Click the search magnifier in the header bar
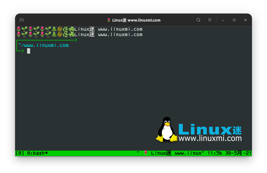Image resolution: width=267 pixels, height=173 pixels. click(x=198, y=20)
